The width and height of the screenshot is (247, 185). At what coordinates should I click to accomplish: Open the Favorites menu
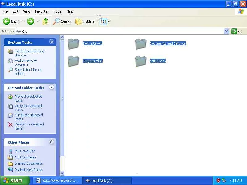pyautogui.click(x=42, y=11)
